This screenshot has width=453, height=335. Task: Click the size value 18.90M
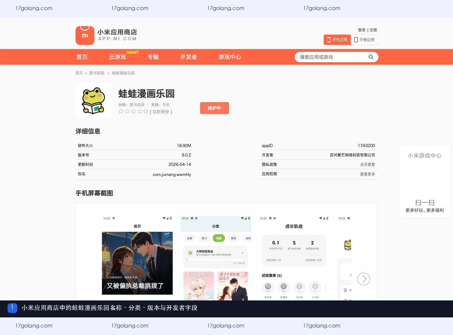point(184,146)
